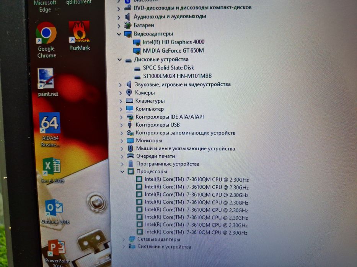This screenshot has height=267, width=357.
Task: Select the Компьютер label
Action: coord(150,109)
